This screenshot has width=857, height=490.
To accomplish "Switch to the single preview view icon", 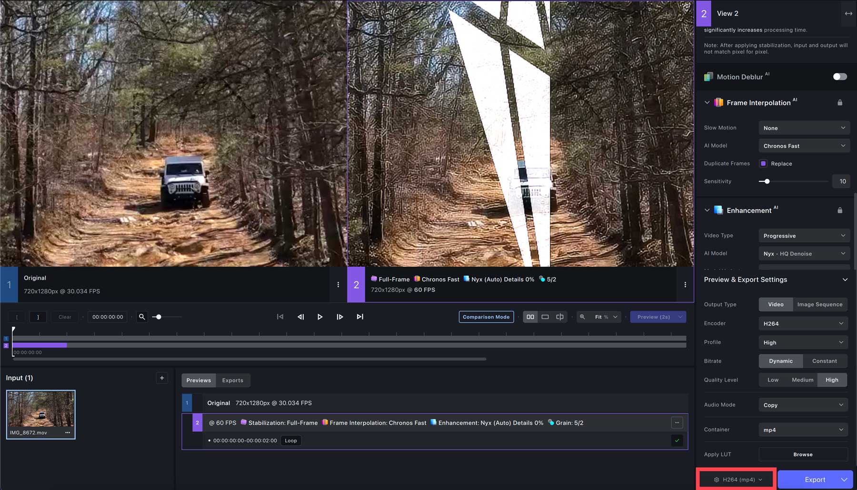I will (545, 317).
